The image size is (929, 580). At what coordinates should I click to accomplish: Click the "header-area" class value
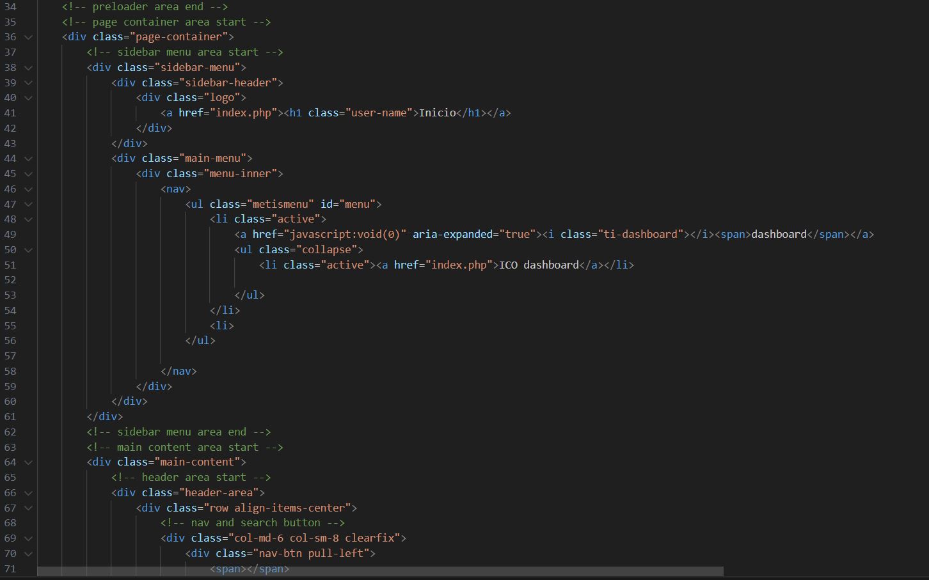tap(219, 492)
